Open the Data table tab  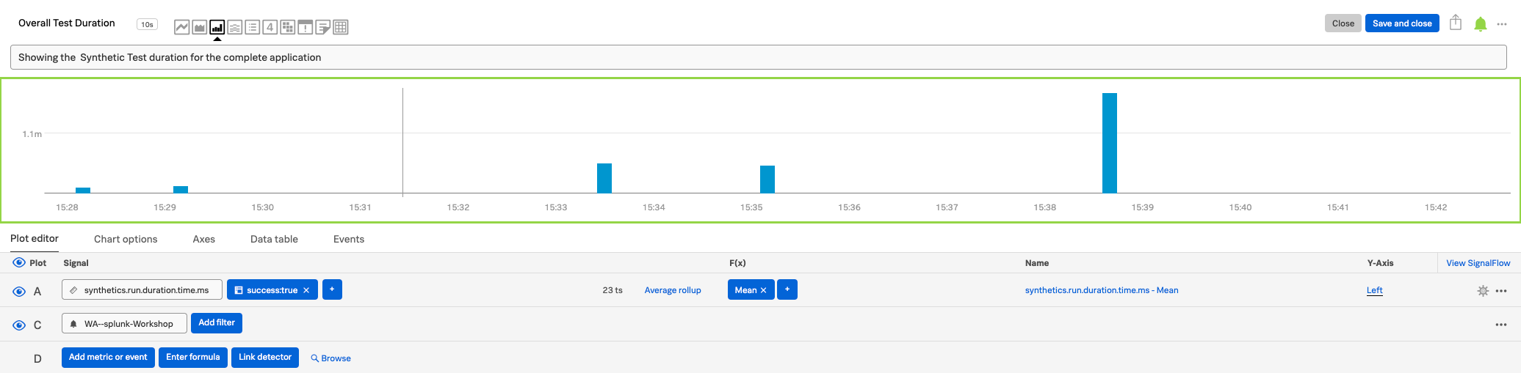coord(274,239)
